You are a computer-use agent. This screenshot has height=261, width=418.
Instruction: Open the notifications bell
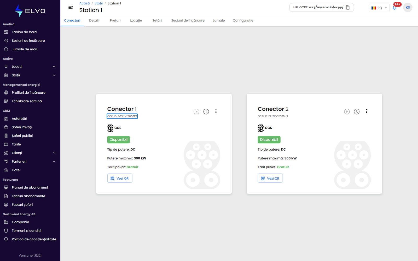pyautogui.click(x=394, y=8)
